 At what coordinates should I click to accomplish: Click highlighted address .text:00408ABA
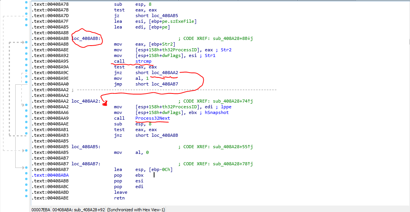(50, 175)
